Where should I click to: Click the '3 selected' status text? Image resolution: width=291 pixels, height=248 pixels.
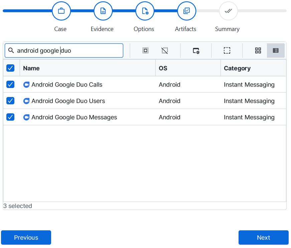click(18, 206)
